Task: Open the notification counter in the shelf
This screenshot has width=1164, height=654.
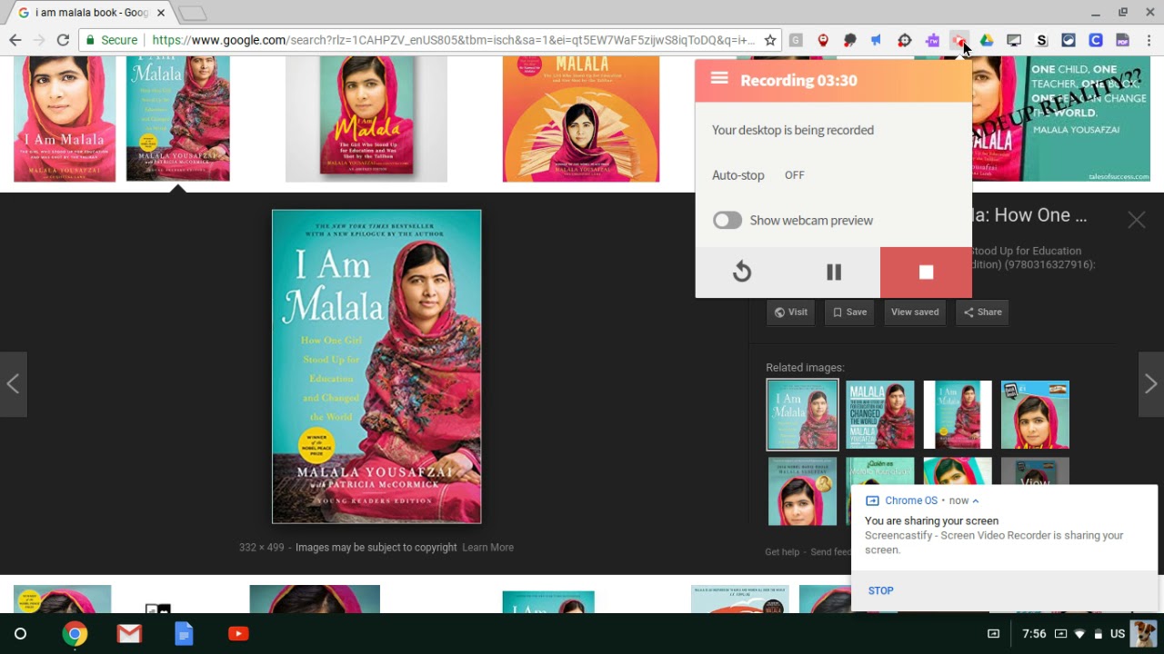Action: pyautogui.click(x=994, y=634)
